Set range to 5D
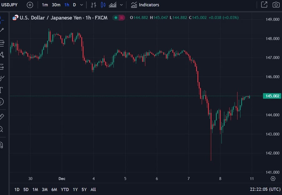282x195 pixels. click(26, 190)
